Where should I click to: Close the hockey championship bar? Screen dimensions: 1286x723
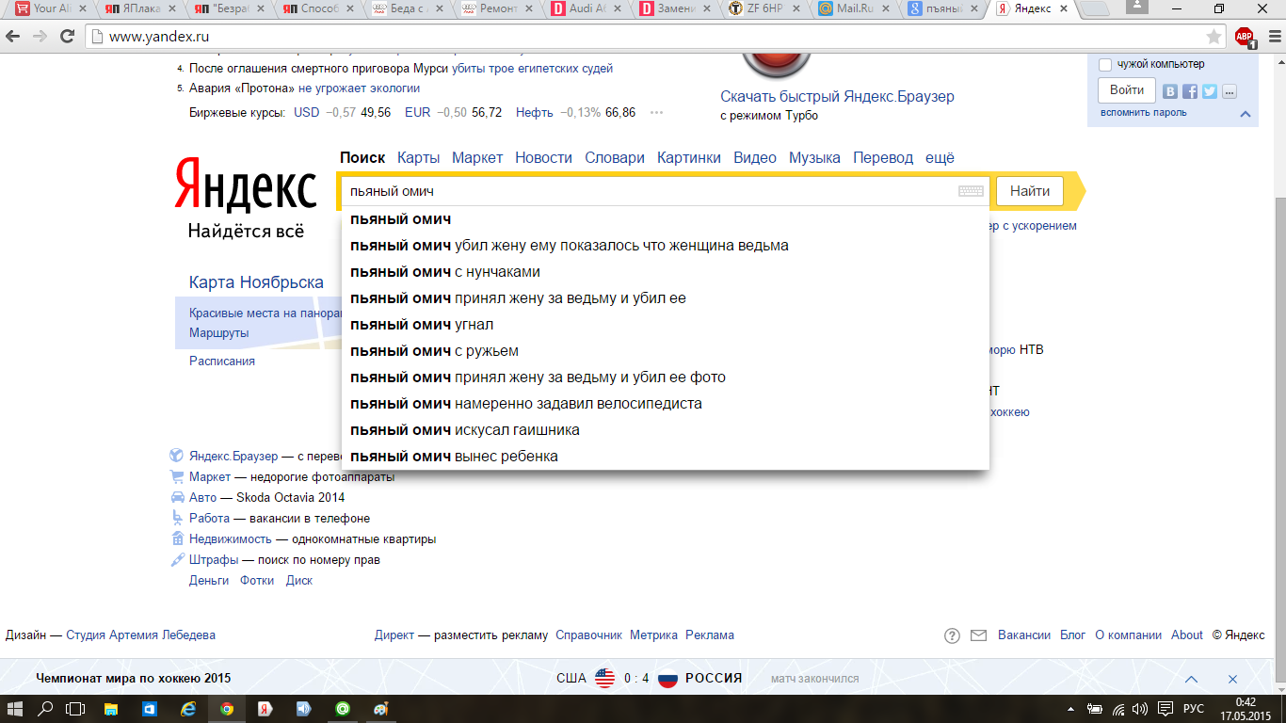tap(1232, 679)
